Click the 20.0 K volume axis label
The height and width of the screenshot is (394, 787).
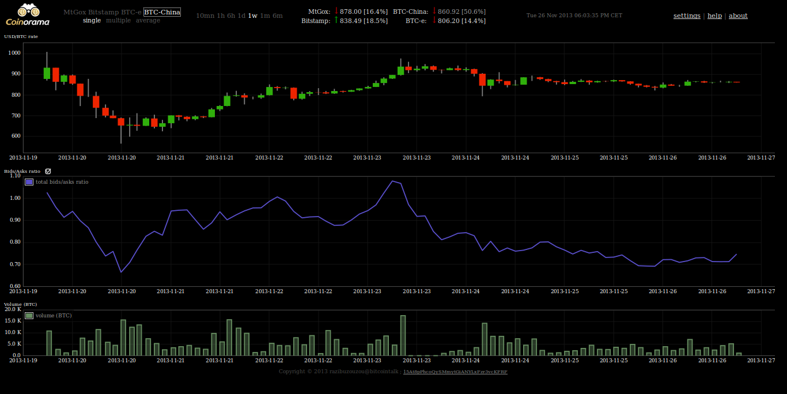[13, 309]
